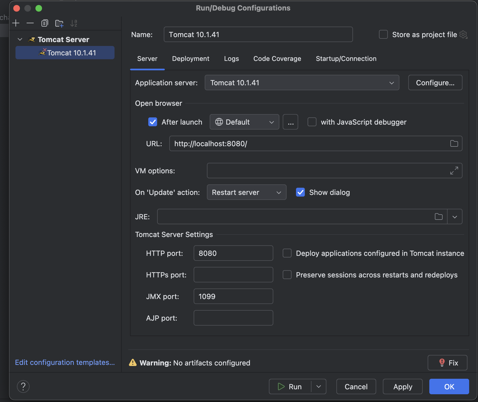Open the Run button dropdown arrow

319,386
